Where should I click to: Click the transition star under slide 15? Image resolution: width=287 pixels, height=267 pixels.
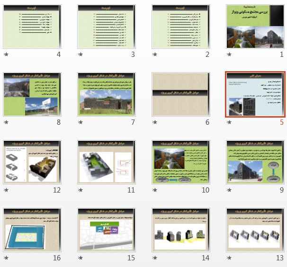click(81, 258)
